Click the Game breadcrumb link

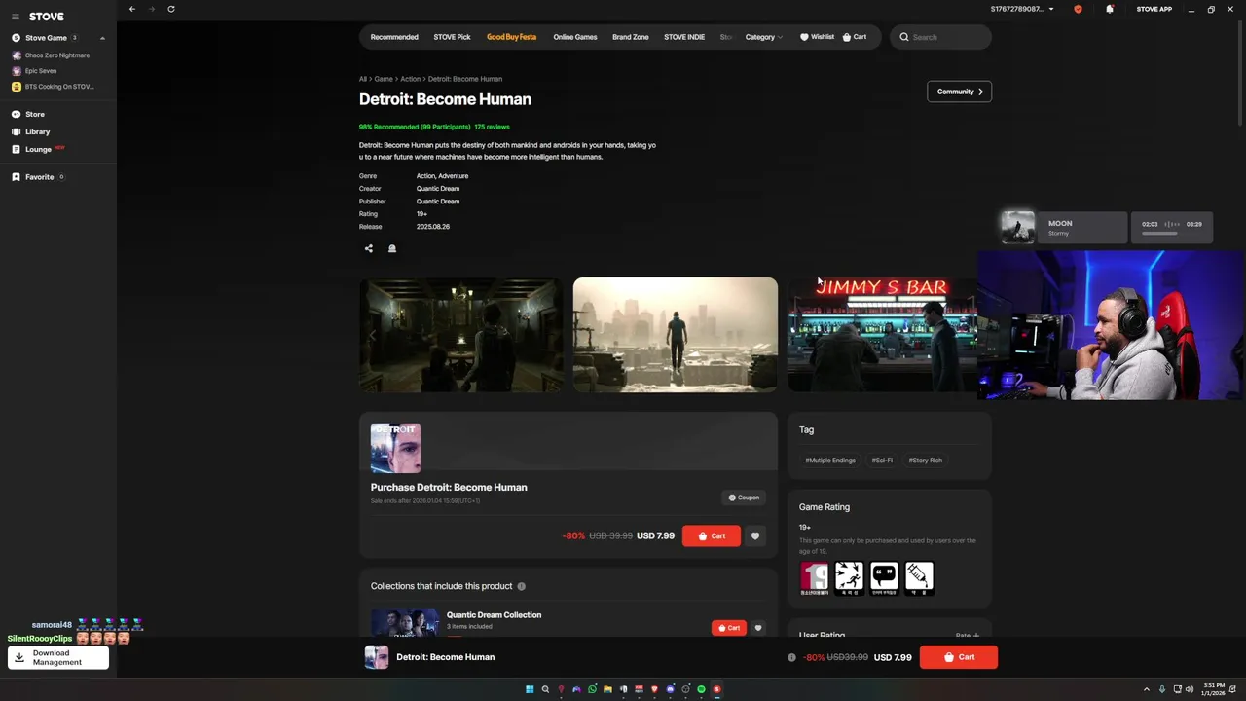pyautogui.click(x=384, y=79)
